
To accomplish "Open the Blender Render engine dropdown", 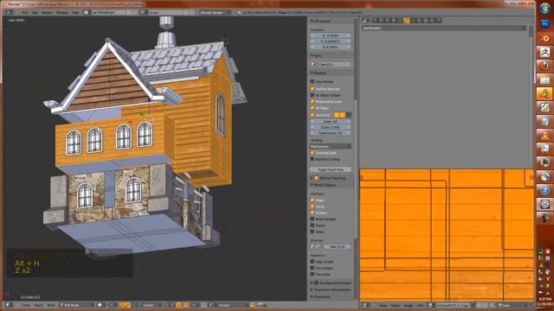I will point(216,12).
